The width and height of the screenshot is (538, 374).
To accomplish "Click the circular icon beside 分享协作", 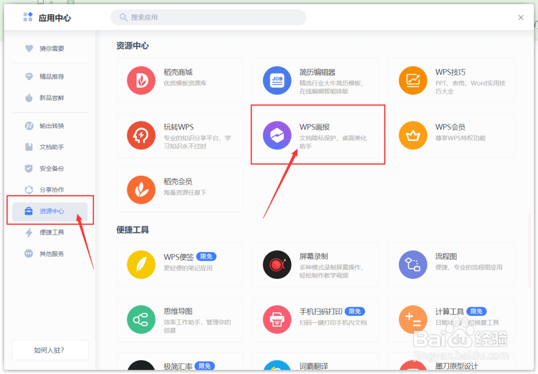I will coord(29,190).
